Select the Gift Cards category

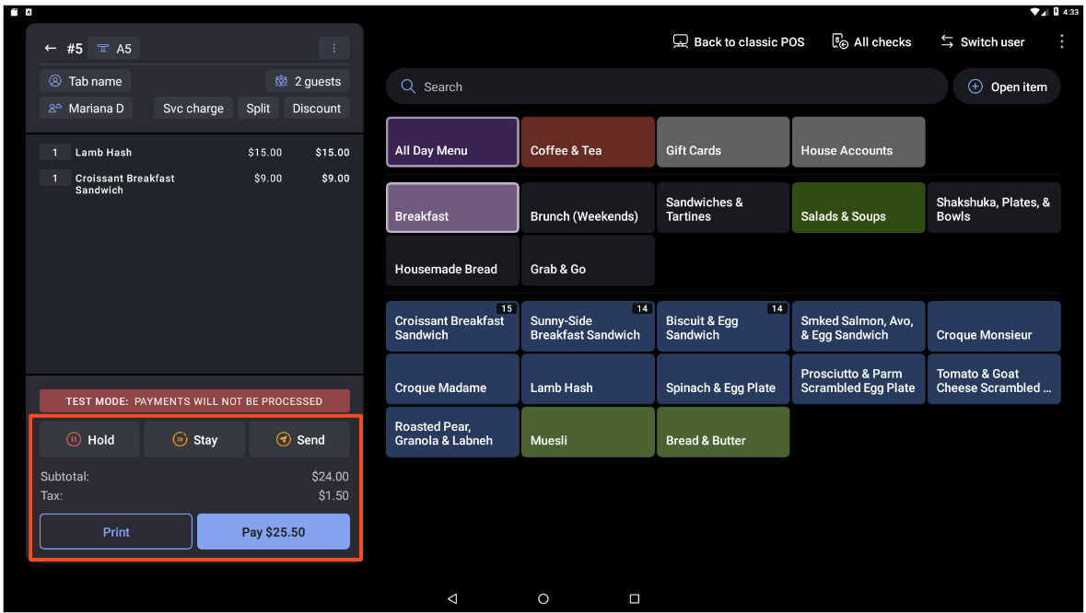[x=723, y=142]
